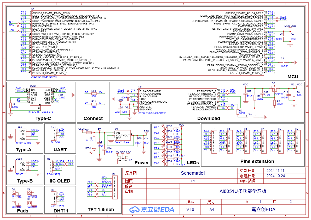Viewport: 311px width, 220px height.
Task: Select the U4 AMS1117-3.3 regulator body
Action: tap(123, 135)
